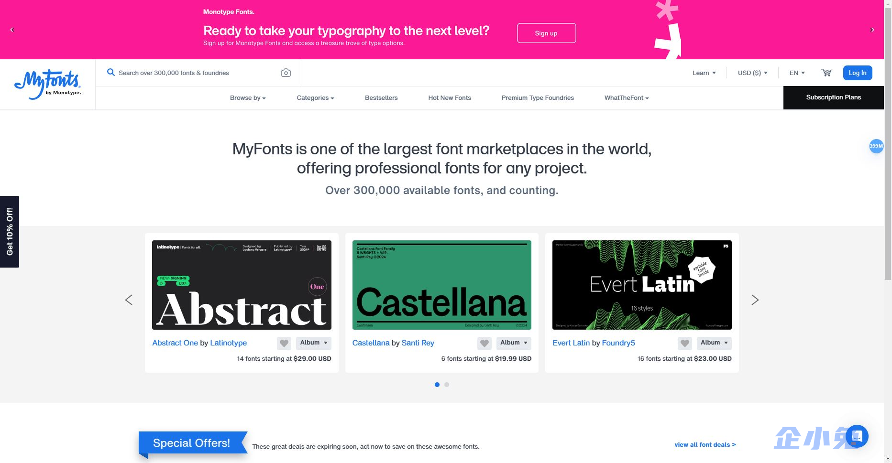Open the Categories dropdown
892x463 pixels.
coord(315,97)
